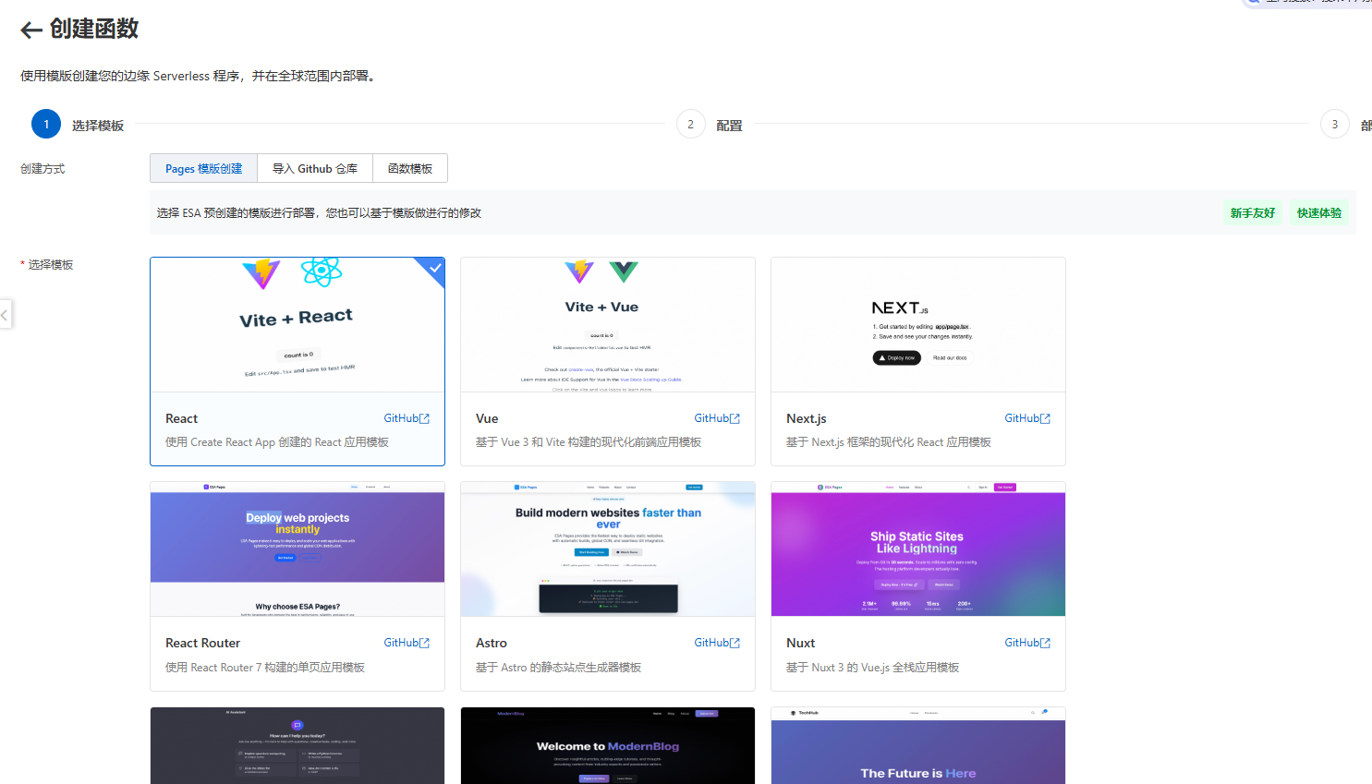Select the Vite + Vue template preview
This screenshot has width=1372, height=784.
607,325
